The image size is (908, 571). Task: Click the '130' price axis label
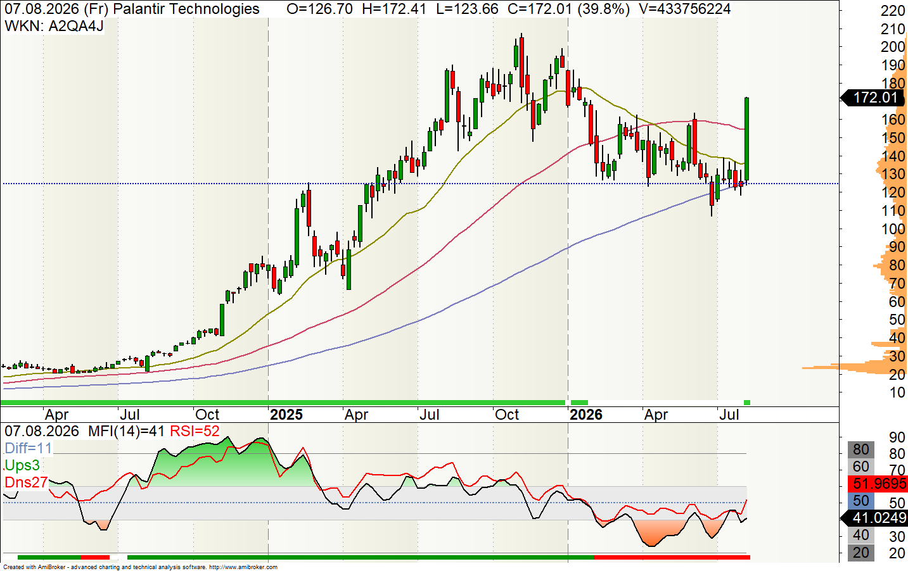893,174
